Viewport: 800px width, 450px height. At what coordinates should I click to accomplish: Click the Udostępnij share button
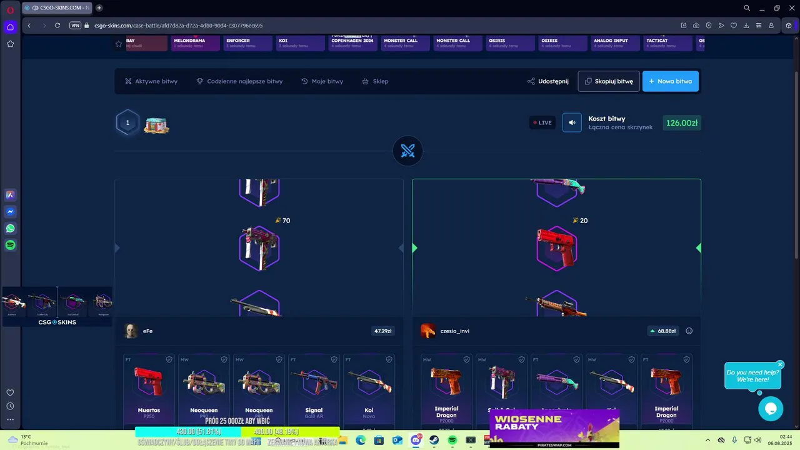click(548, 81)
